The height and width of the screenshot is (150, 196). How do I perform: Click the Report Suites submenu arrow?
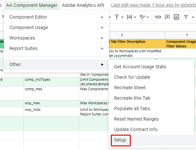(102, 48)
